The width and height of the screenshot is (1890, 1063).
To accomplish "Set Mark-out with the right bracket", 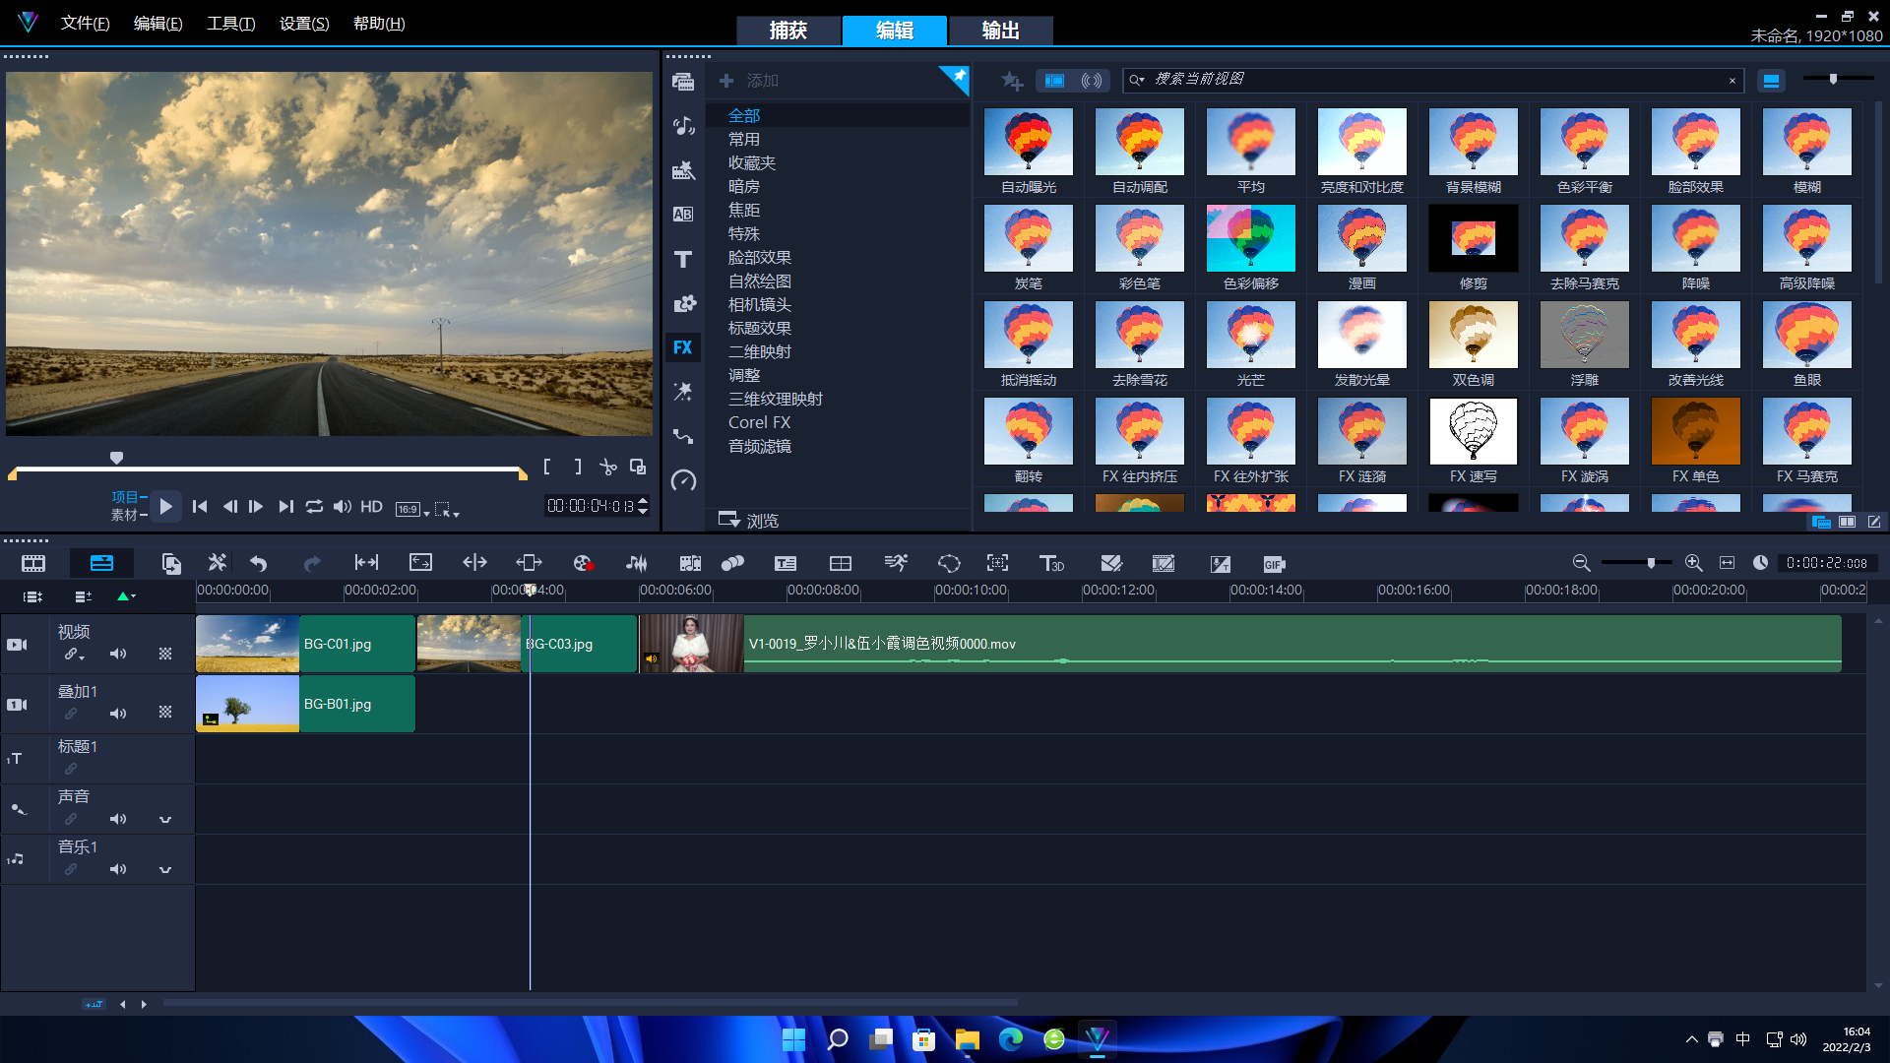I will 578,467.
